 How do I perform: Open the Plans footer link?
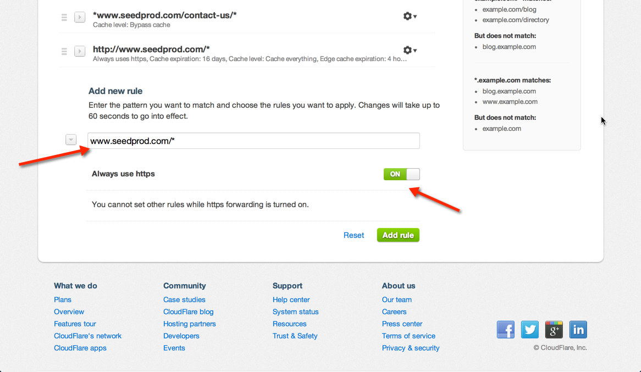pos(63,299)
